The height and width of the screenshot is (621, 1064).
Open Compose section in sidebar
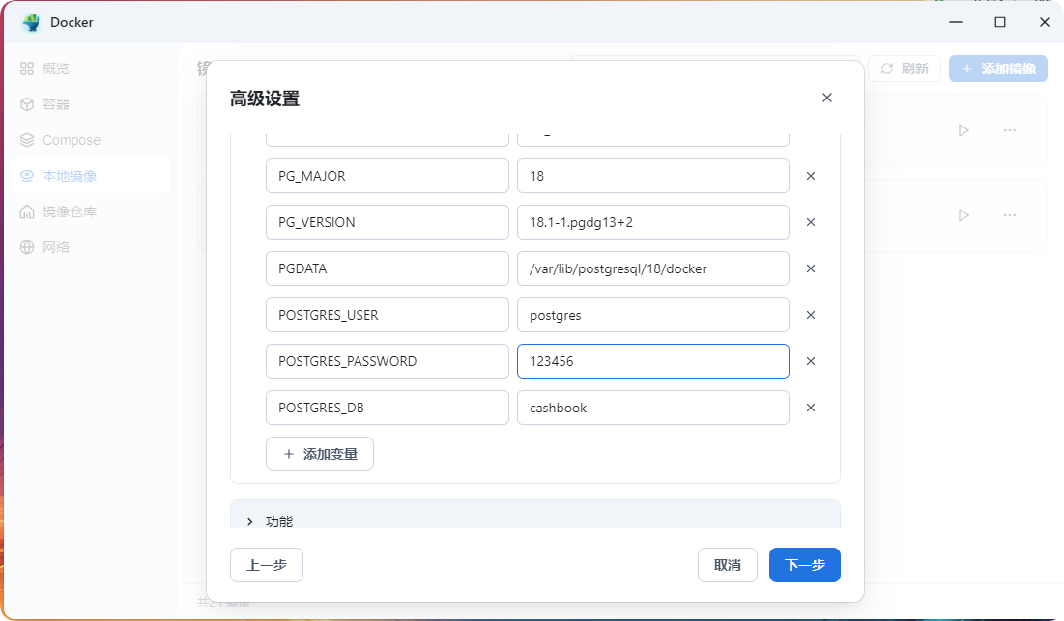click(x=71, y=140)
